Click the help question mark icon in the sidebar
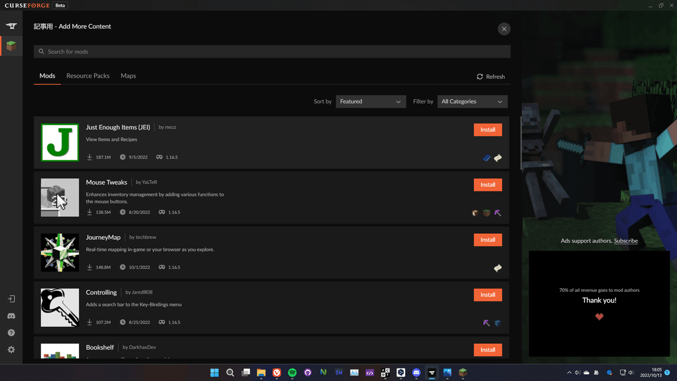The width and height of the screenshot is (677, 381). 11,332
